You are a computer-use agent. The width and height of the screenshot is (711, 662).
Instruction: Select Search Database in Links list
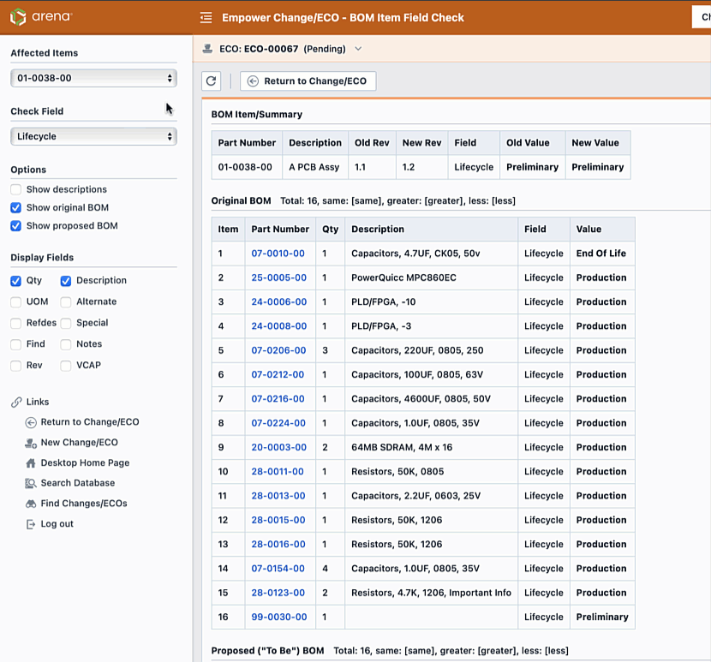click(x=77, y=484)
